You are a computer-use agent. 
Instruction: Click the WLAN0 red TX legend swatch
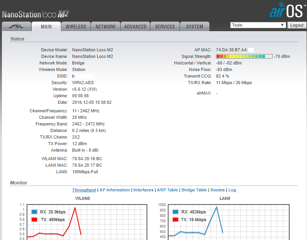click(x=34, y=220)
